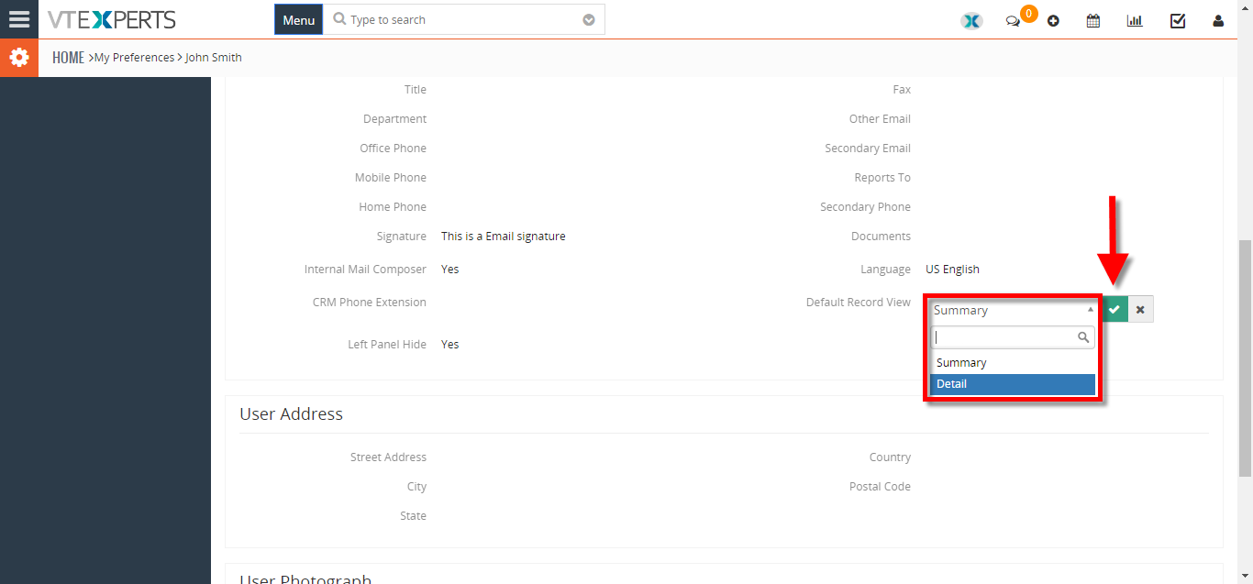Click the quick create plus icon
This screenshot has height=584, width=1253.
point(1053,21)
